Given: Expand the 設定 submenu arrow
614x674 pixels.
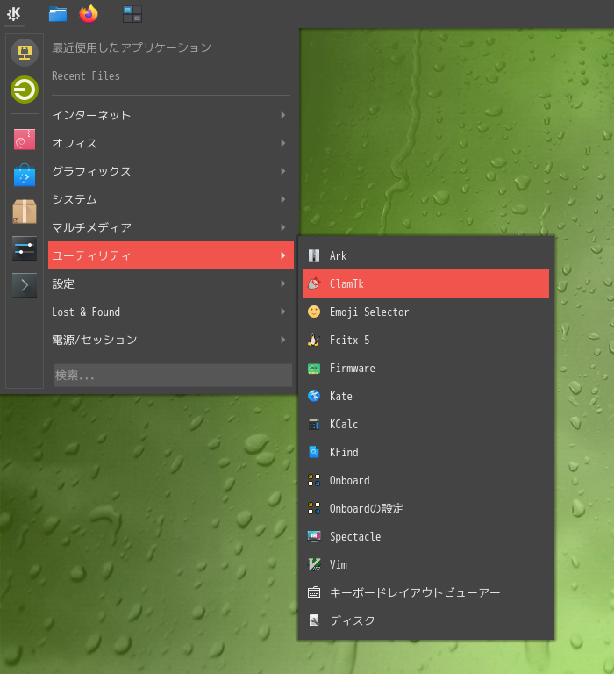Looking at the screenshot, I should (282, 283).
